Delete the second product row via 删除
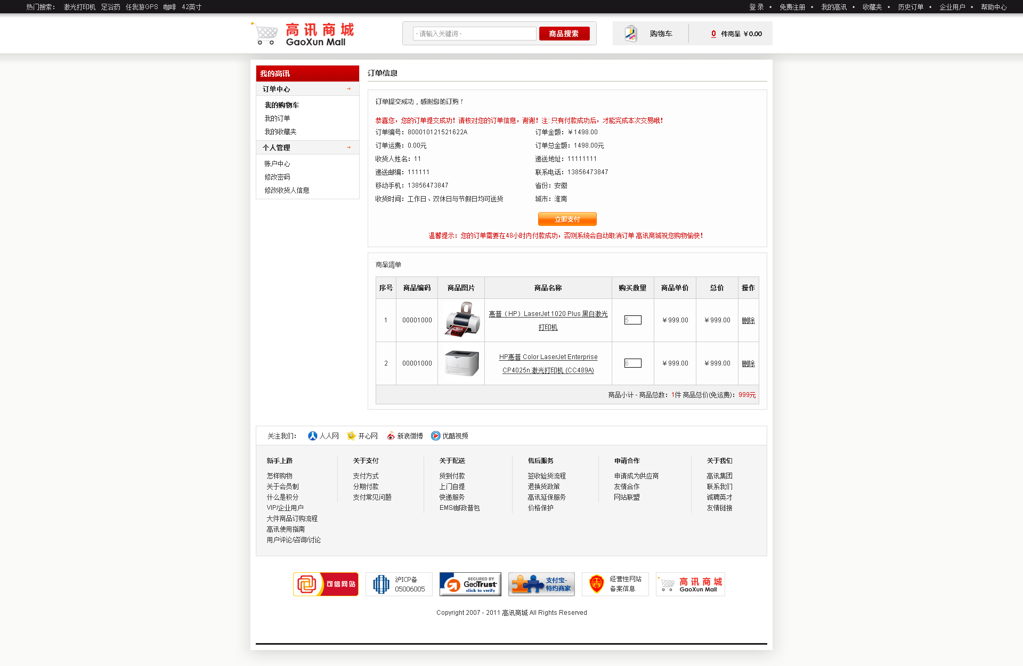The image size is (1023, 666). click(x=748, y=363)
